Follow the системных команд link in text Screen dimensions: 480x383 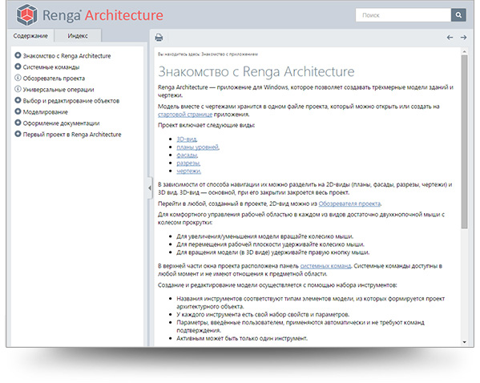point(325,266)
